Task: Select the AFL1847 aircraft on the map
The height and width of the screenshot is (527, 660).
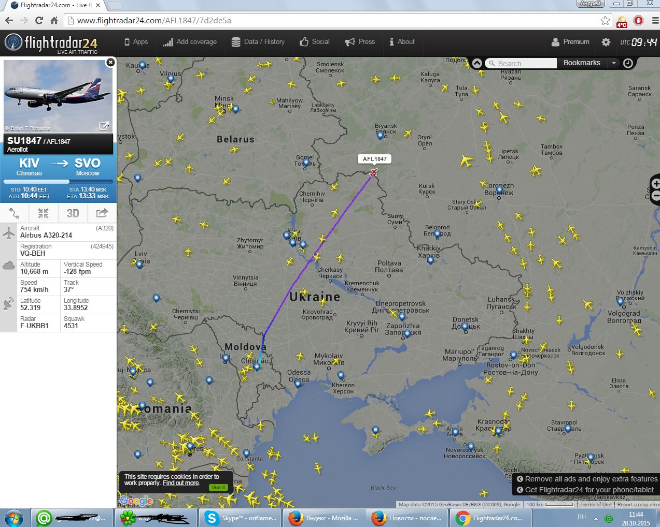Action: (x=373, y=172)
